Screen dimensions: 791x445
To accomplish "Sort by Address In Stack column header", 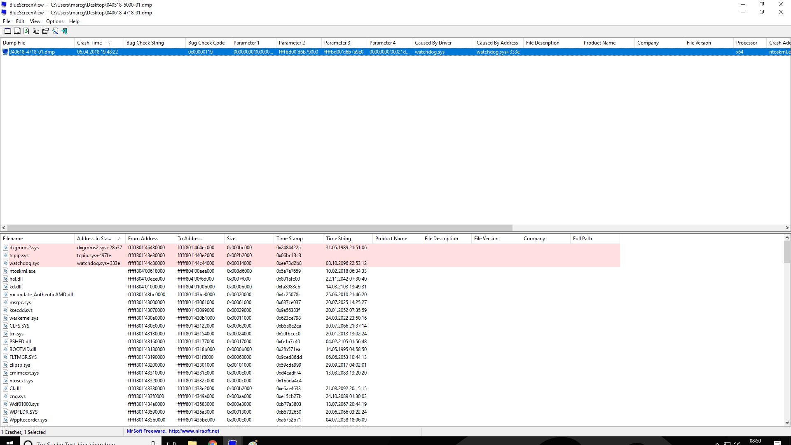I will click(x=94, y=239).
